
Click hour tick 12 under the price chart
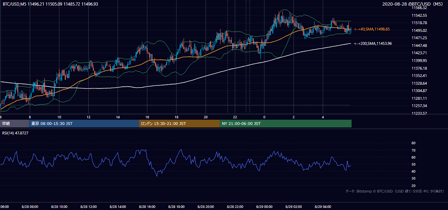pyautogui.click(x=88, y=117)
